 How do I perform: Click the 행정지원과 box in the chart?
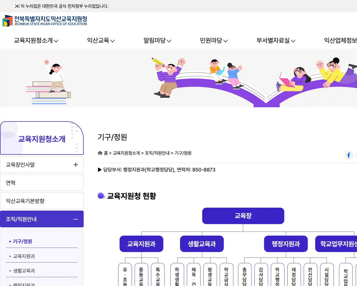(286, 244)
